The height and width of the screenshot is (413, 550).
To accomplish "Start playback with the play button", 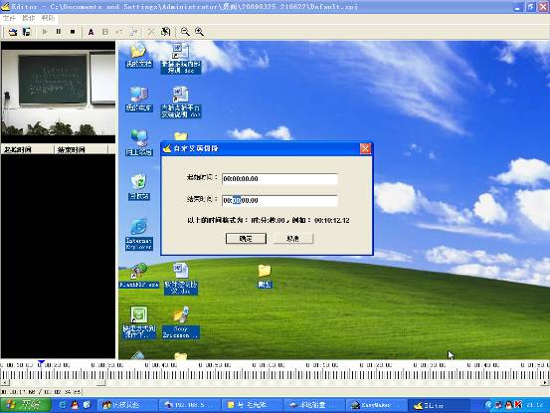I will [45, 32].
